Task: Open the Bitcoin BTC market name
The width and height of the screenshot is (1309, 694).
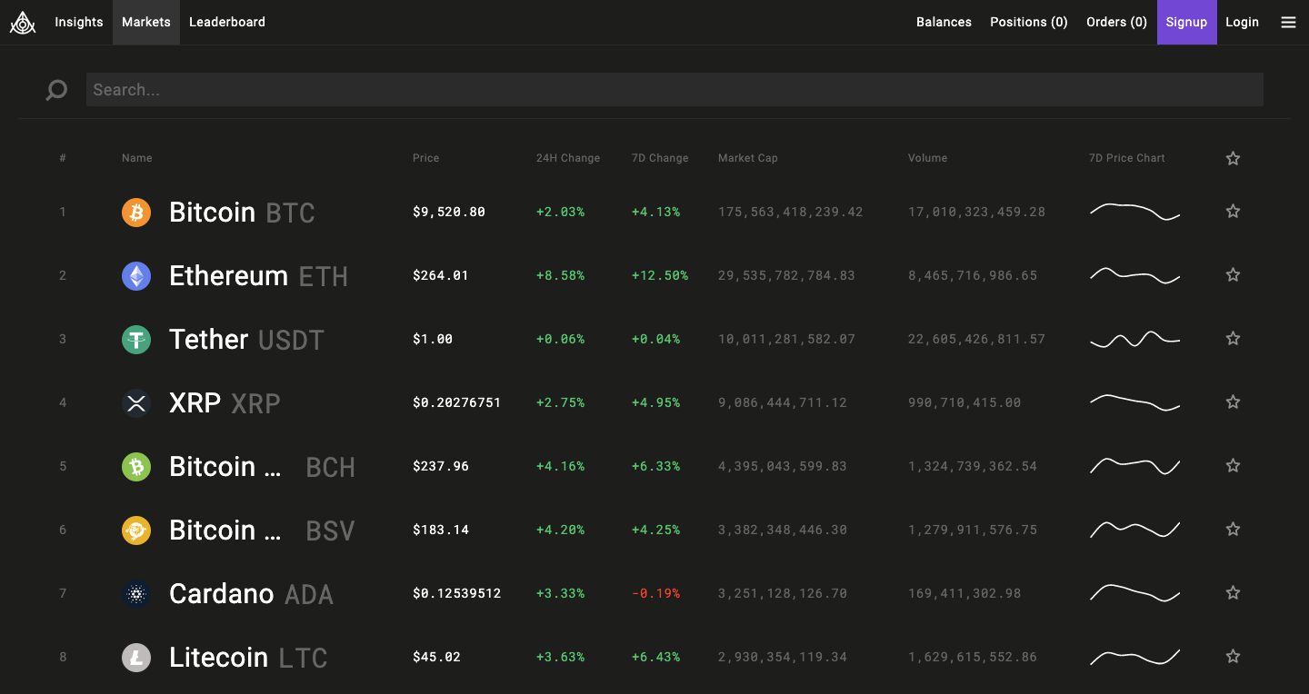Action: pyautogui.click(x=242, y=213)
